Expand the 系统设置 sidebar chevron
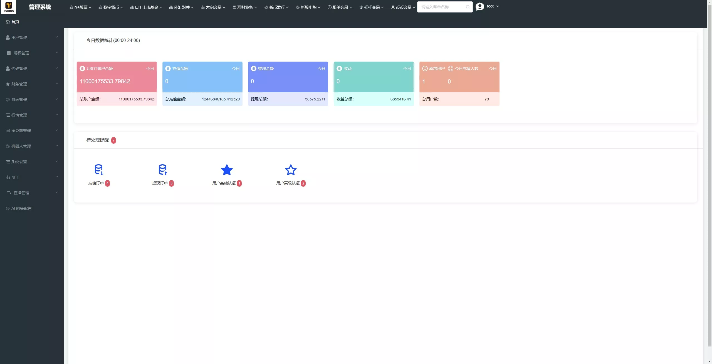The image size is (712, 364). (x=57, y=161)
